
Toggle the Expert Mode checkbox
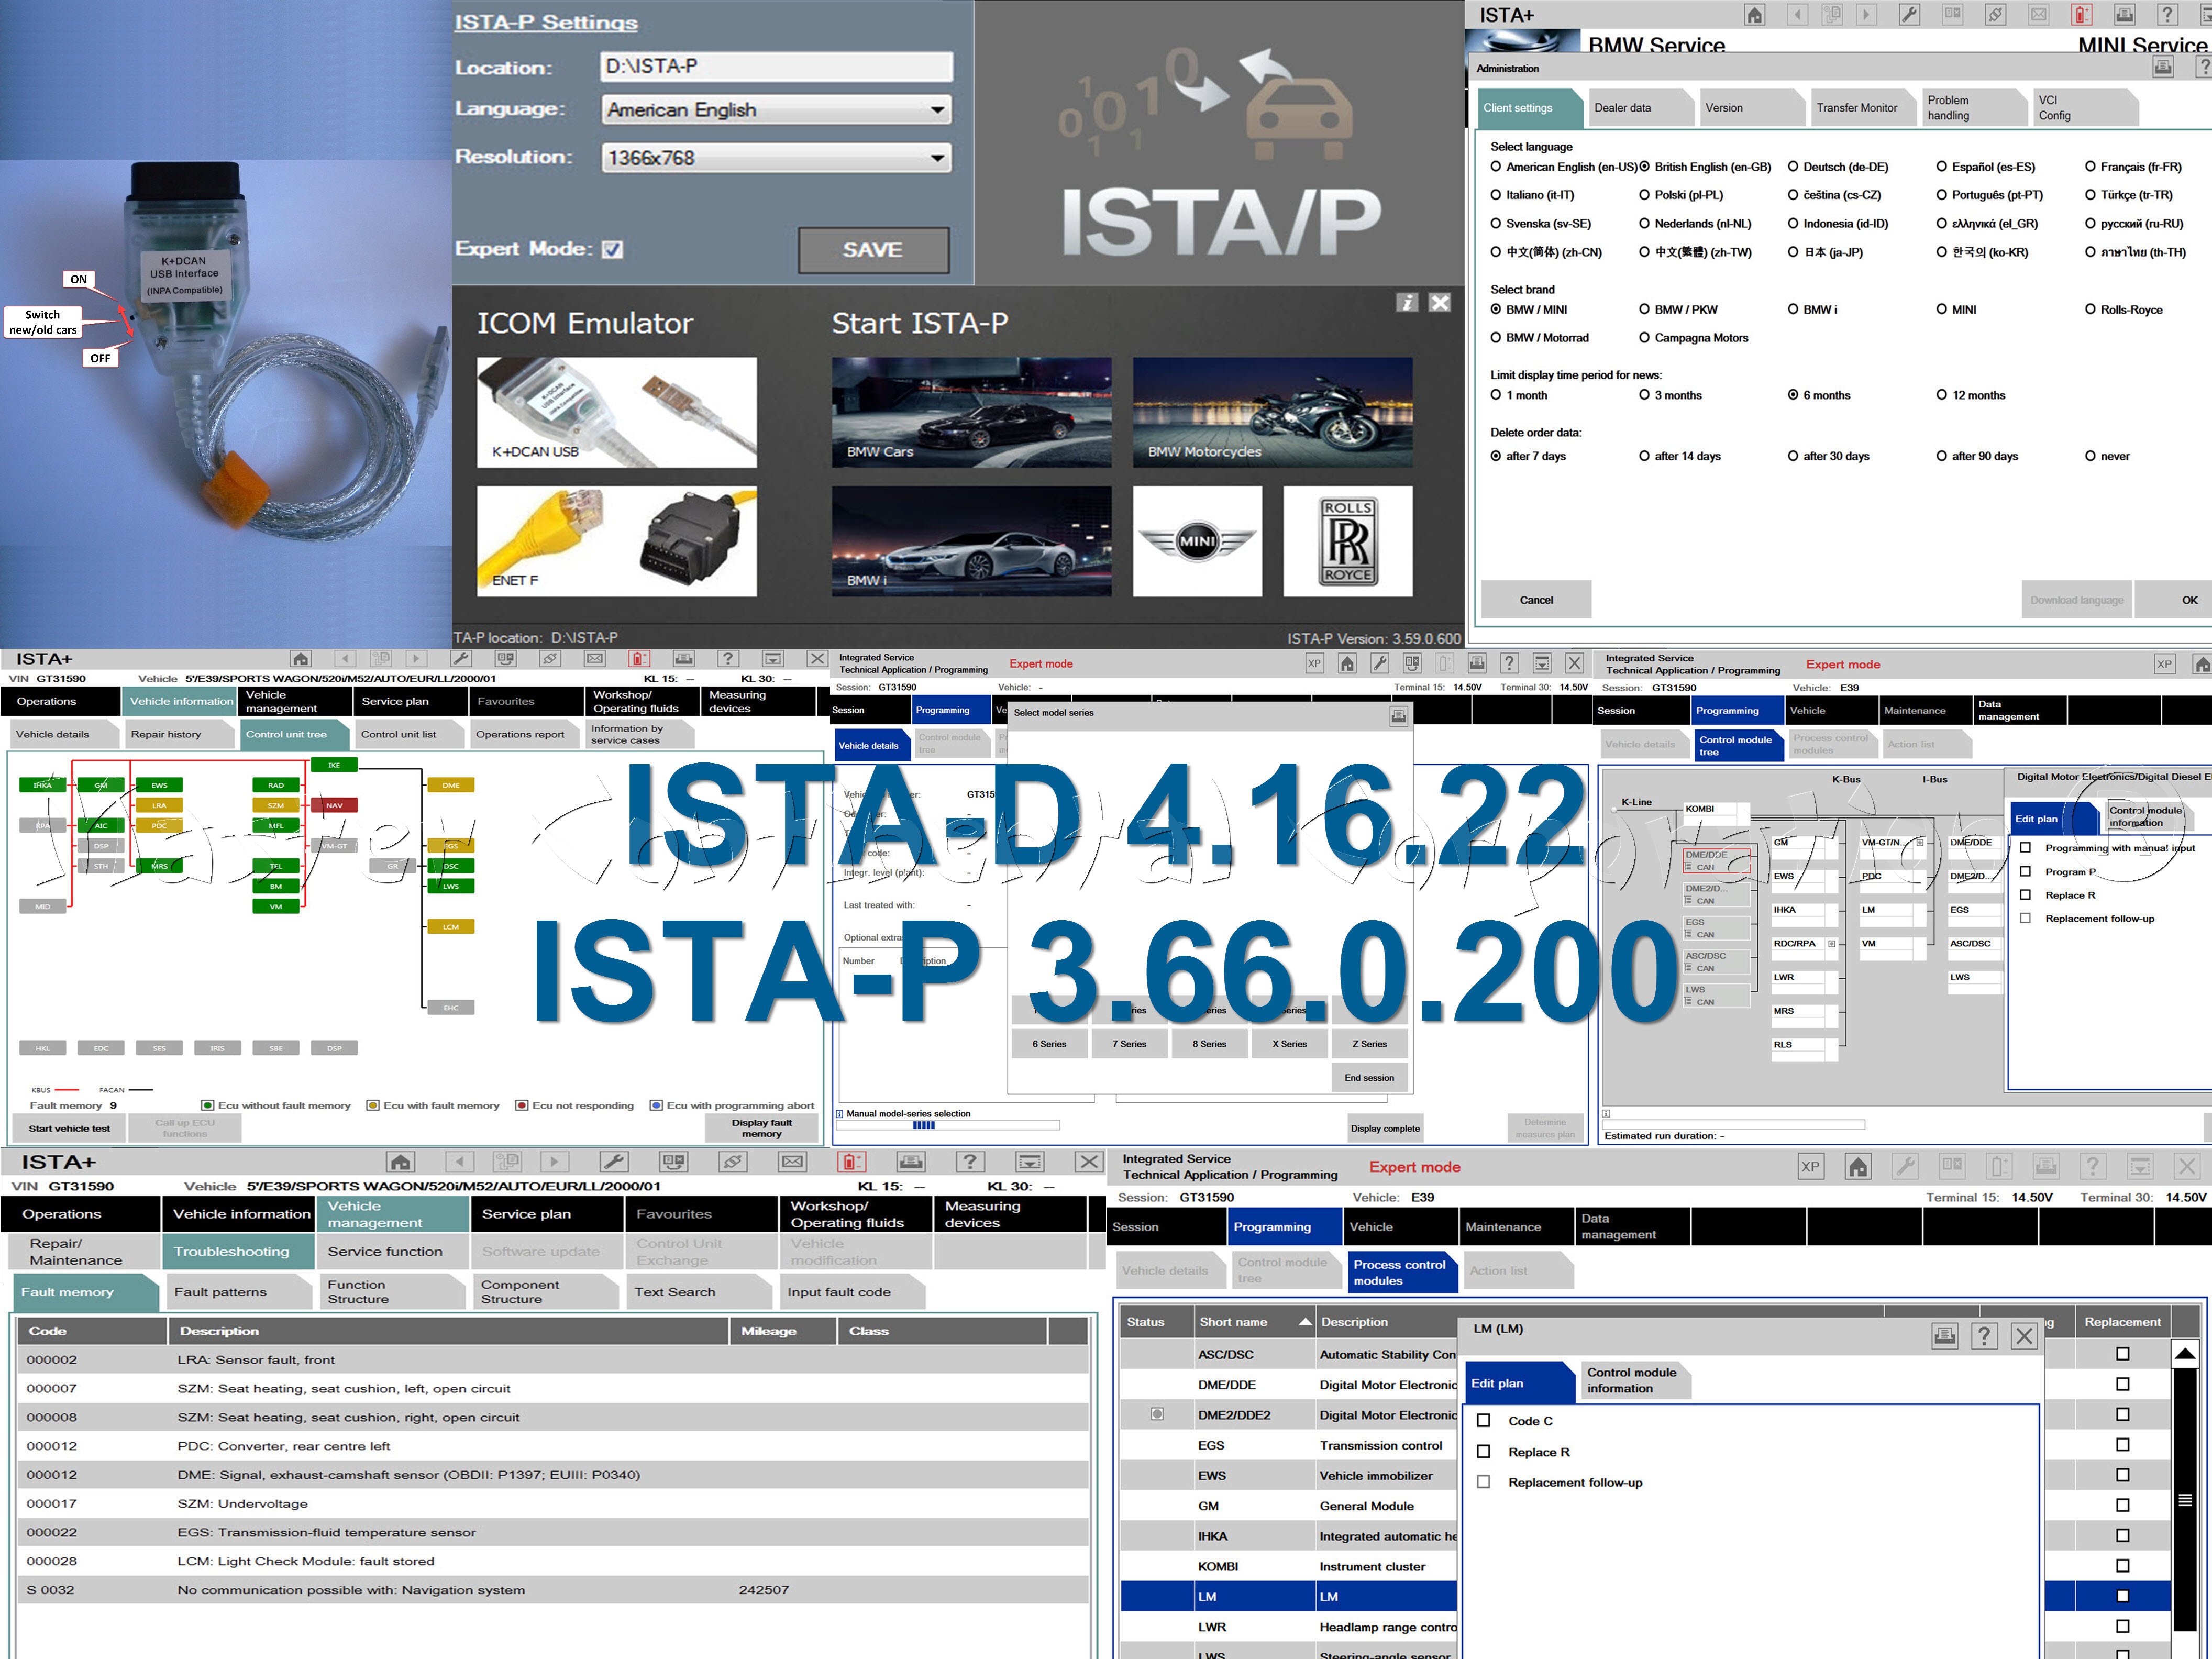point(613,250)
